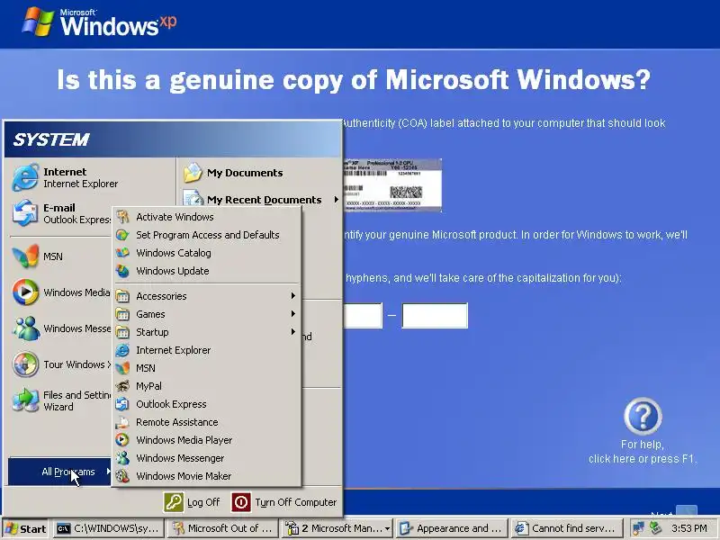Switch to Appearance and... taskbar button
Image resolution: width=720 pixels, height=540 pixels.
(452, 528)
